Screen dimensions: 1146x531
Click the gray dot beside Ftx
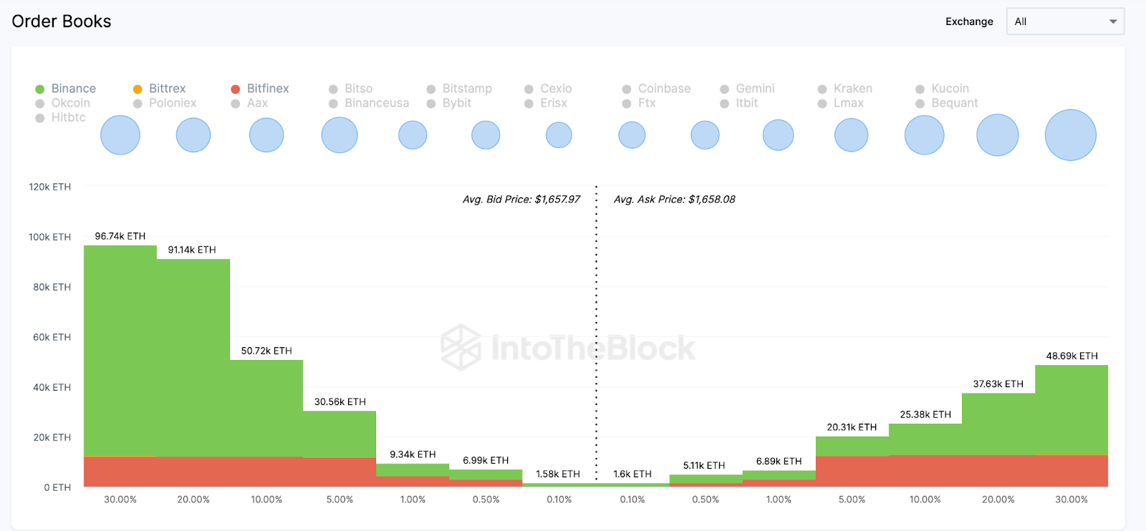627,104
